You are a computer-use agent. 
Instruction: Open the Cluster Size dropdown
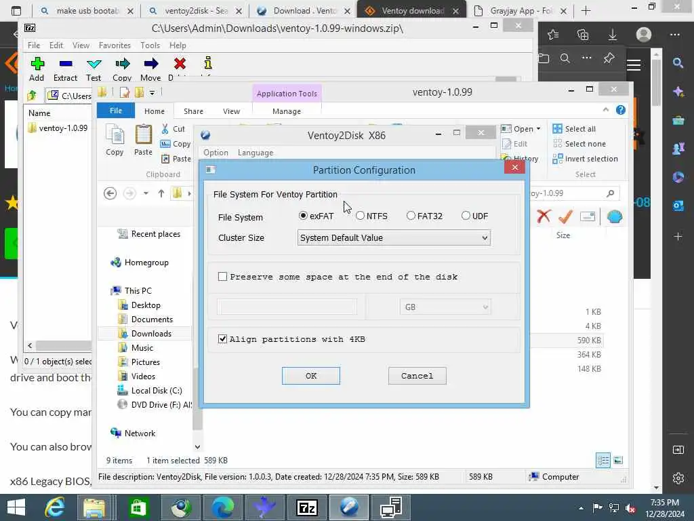[x=394, y=238]
